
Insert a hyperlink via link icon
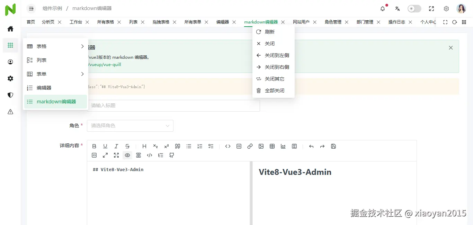point(250,146)
